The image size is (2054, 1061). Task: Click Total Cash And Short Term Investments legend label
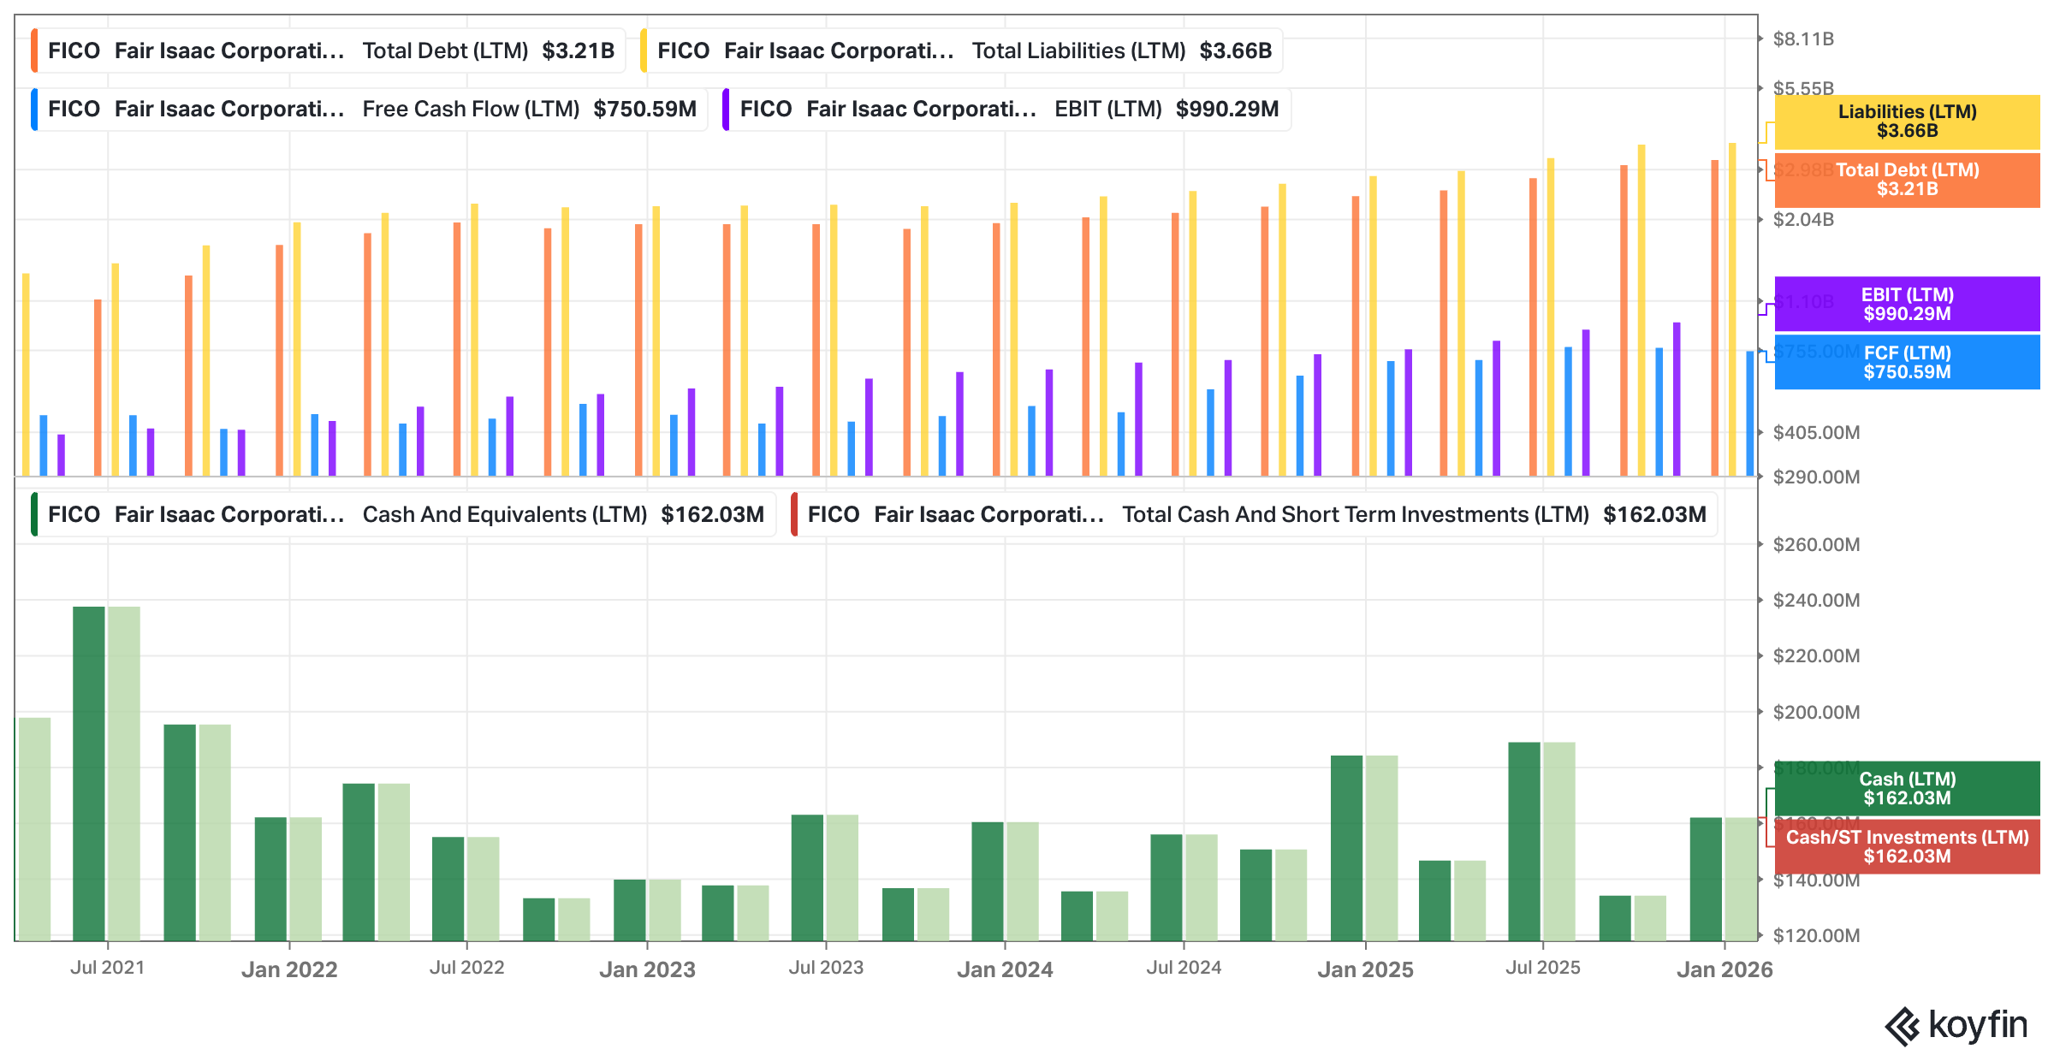tap(1356, 514)
